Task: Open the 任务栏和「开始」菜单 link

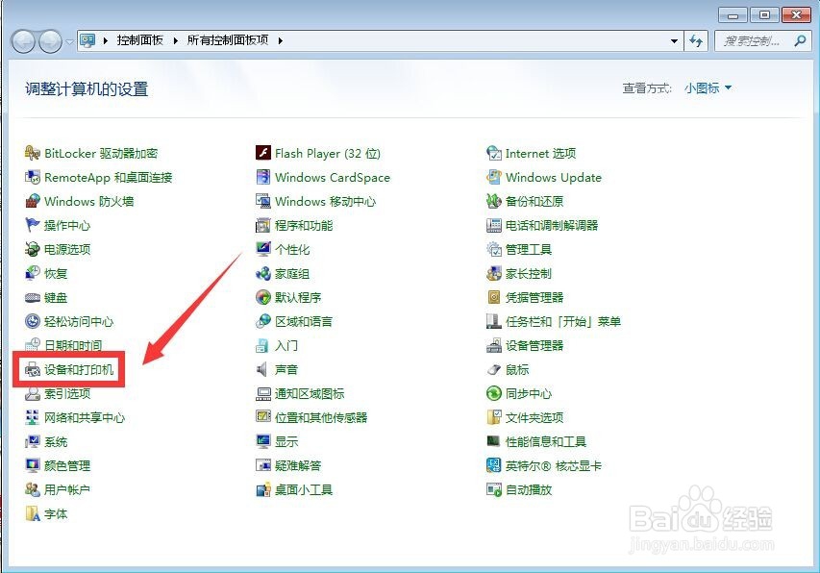Action: (563, 321)
